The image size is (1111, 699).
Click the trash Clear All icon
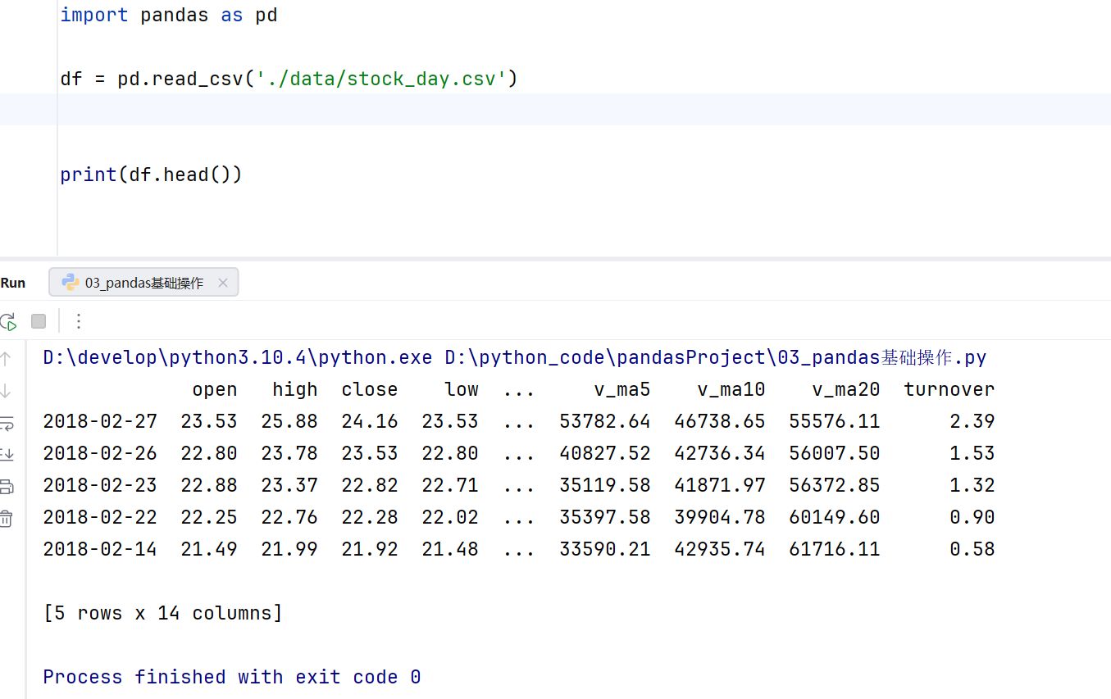(x=6, y=518)
